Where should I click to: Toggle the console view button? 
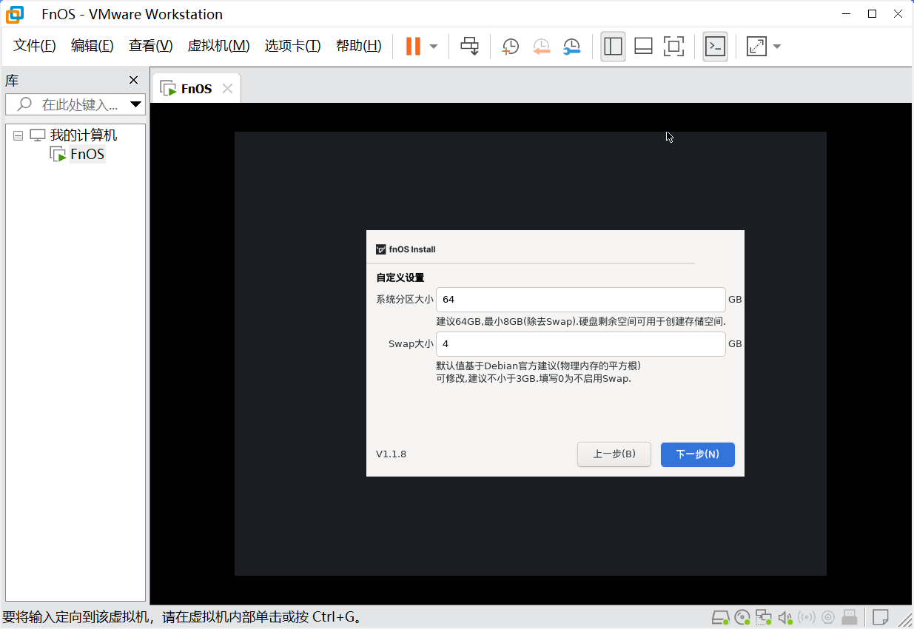pyautogui.click(x=715, y=46)
